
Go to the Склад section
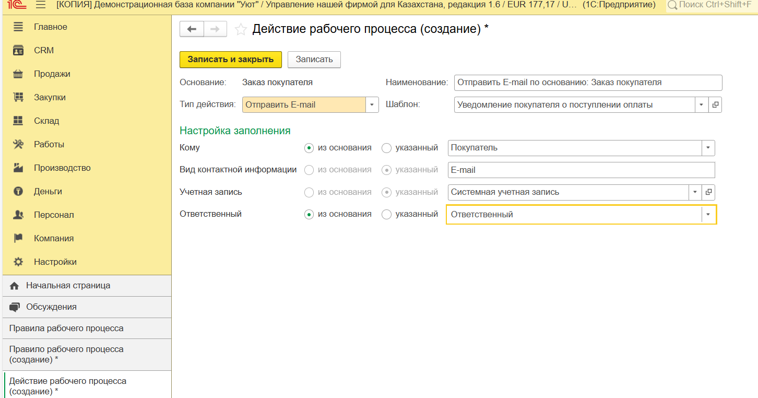pos(46,121)
